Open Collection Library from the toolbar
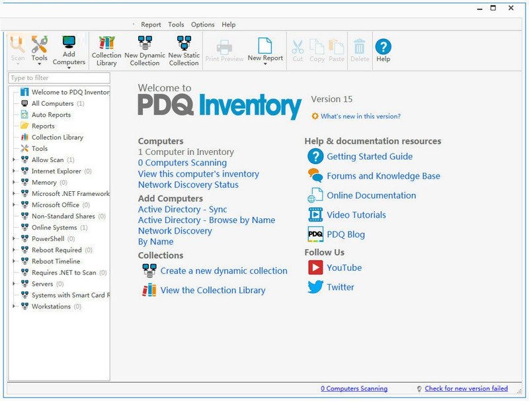The width and height of the screenshot is (529, 401). tap(106, 51)
